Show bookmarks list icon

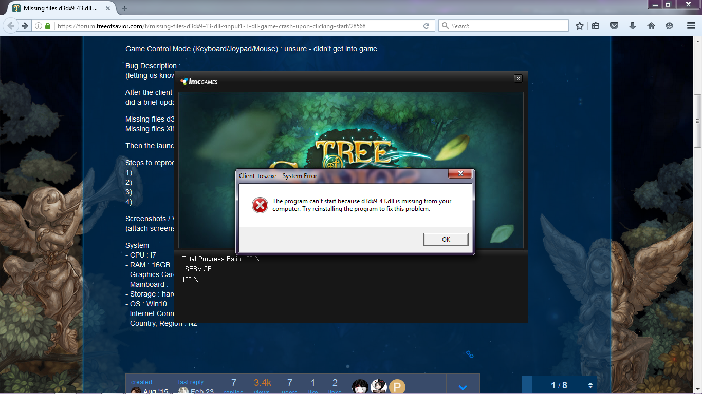click(596, 26)
